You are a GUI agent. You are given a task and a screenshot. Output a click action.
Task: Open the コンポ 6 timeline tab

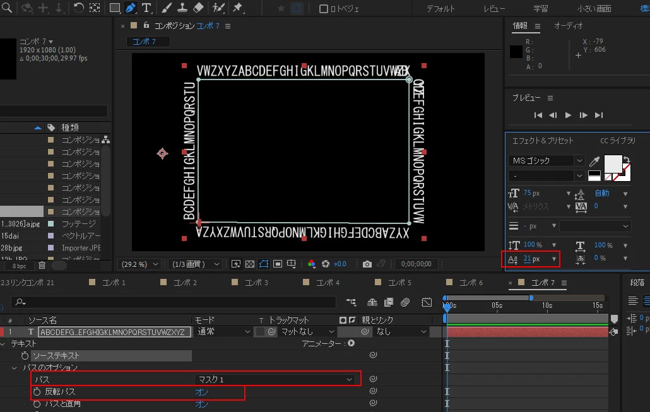point(471,283)
